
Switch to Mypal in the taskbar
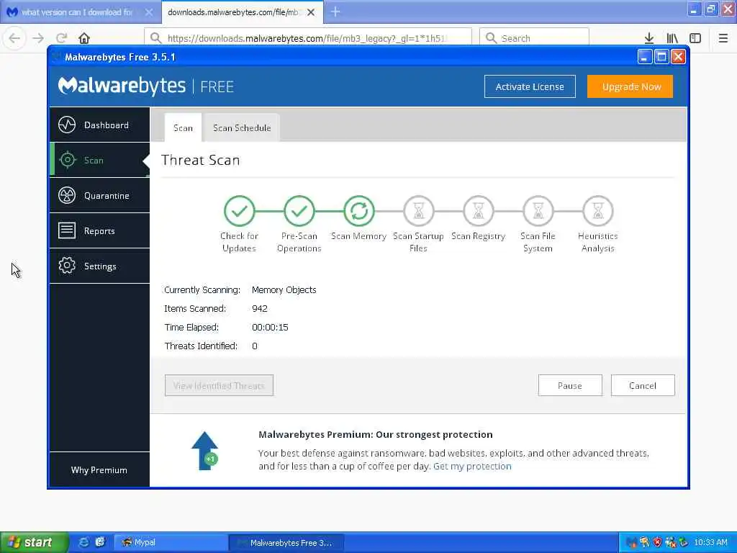171,542
